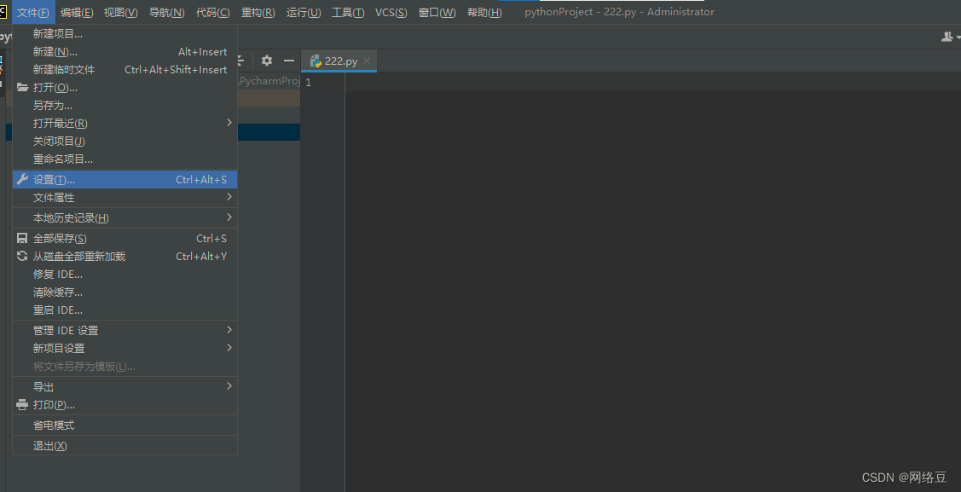The width and height of the screenshot is (961, 492).
Task: Click the Python file icon on 222.py tab
Action: coord(316,61)
